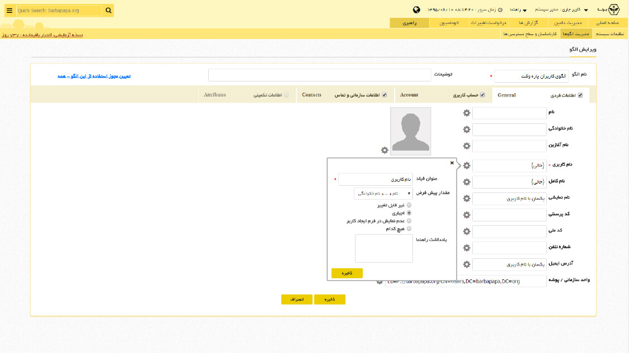Click the gear icon below the profile photo
Screen dimensions: 629x353
384,151
